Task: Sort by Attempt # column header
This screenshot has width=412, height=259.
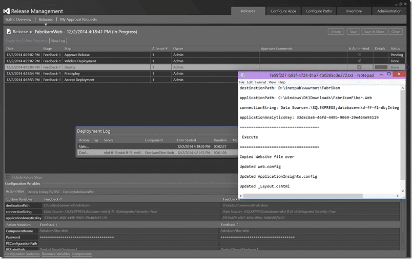Action: coord(159,49)
